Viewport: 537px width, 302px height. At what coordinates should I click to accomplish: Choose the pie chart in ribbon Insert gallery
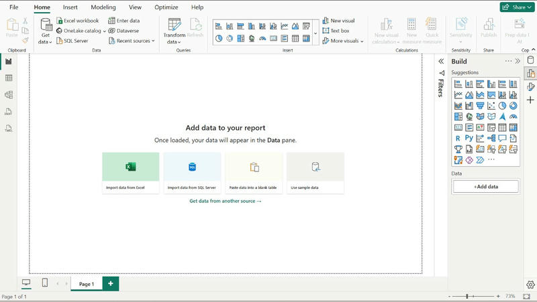(x=219, y=38)
